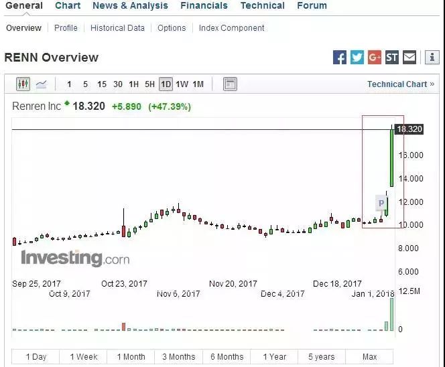Click the Nov 20, 2017 date label

233,283
